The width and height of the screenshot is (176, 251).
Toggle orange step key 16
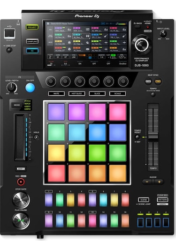(125, 221)
